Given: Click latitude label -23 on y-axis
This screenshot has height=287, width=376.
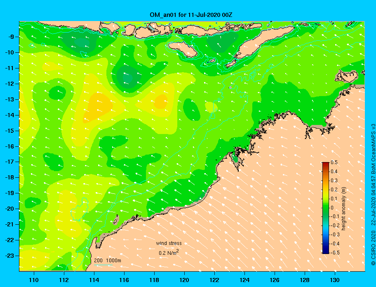Looking at the screenshot, I should 10,256.
